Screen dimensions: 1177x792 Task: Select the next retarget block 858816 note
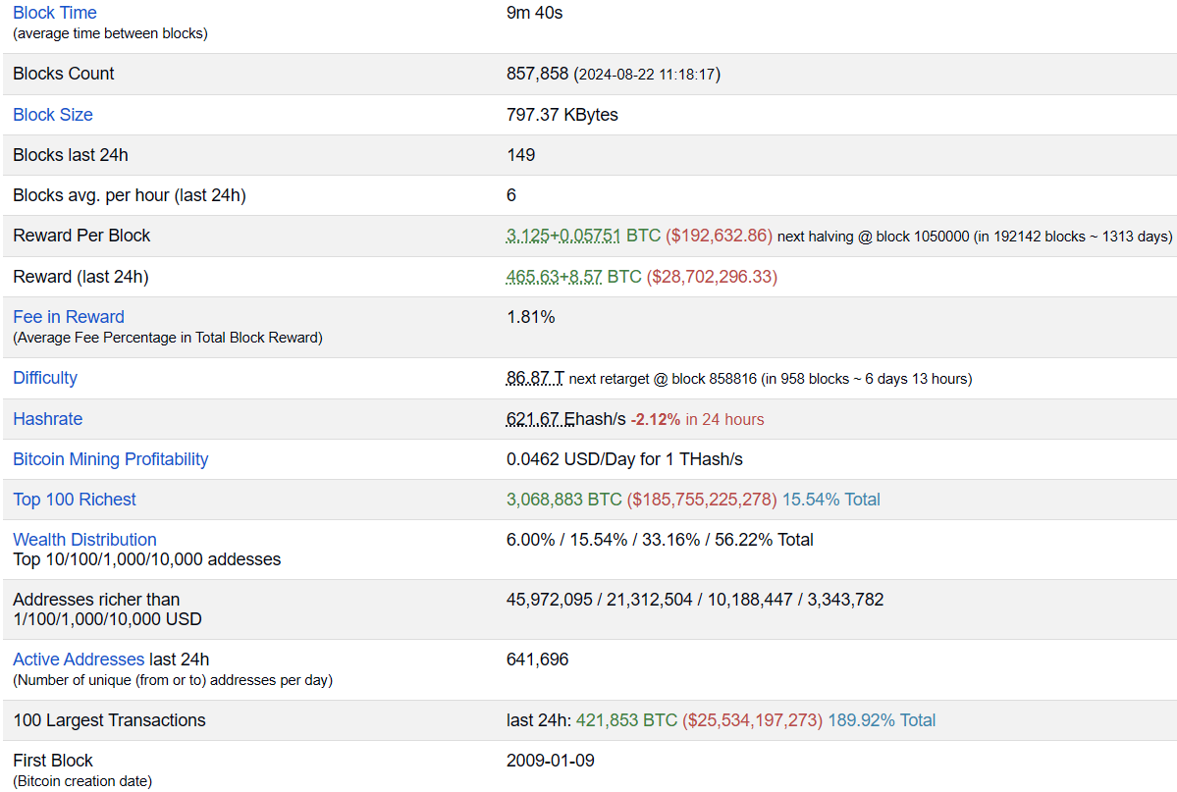coord(771,379)
